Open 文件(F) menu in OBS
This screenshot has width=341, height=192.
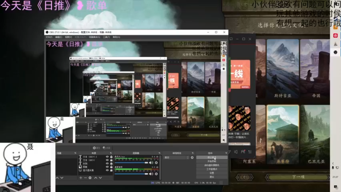coord(49,37)
